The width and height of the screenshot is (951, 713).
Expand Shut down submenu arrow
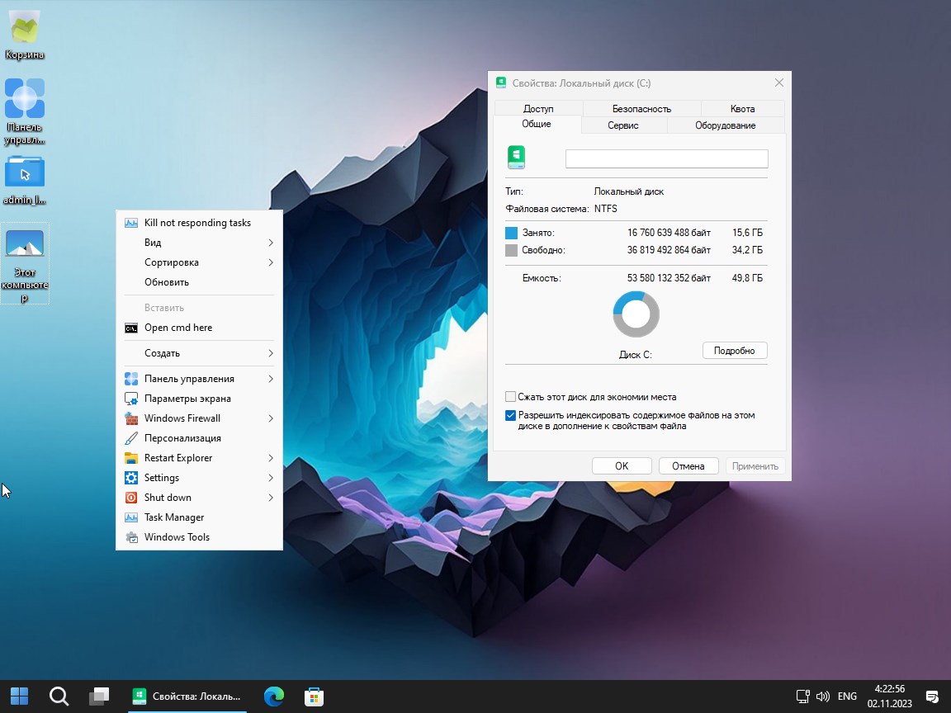click(x=271, y=498)
